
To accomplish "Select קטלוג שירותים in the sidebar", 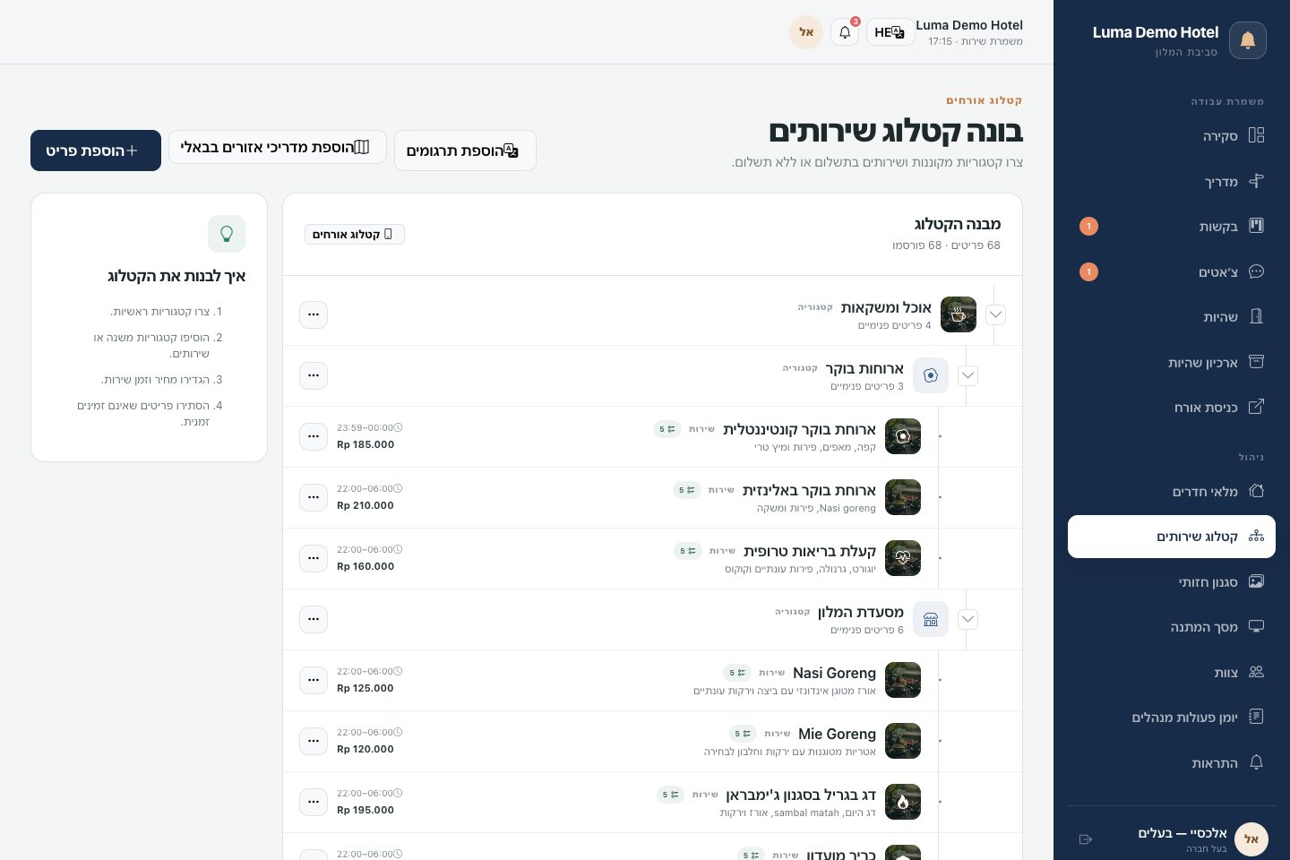I will 1172,537.
